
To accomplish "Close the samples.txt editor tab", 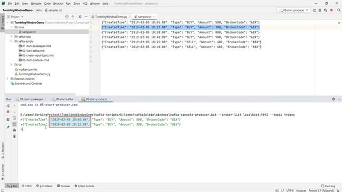I will pyautogui.click(x=154, y=17).
